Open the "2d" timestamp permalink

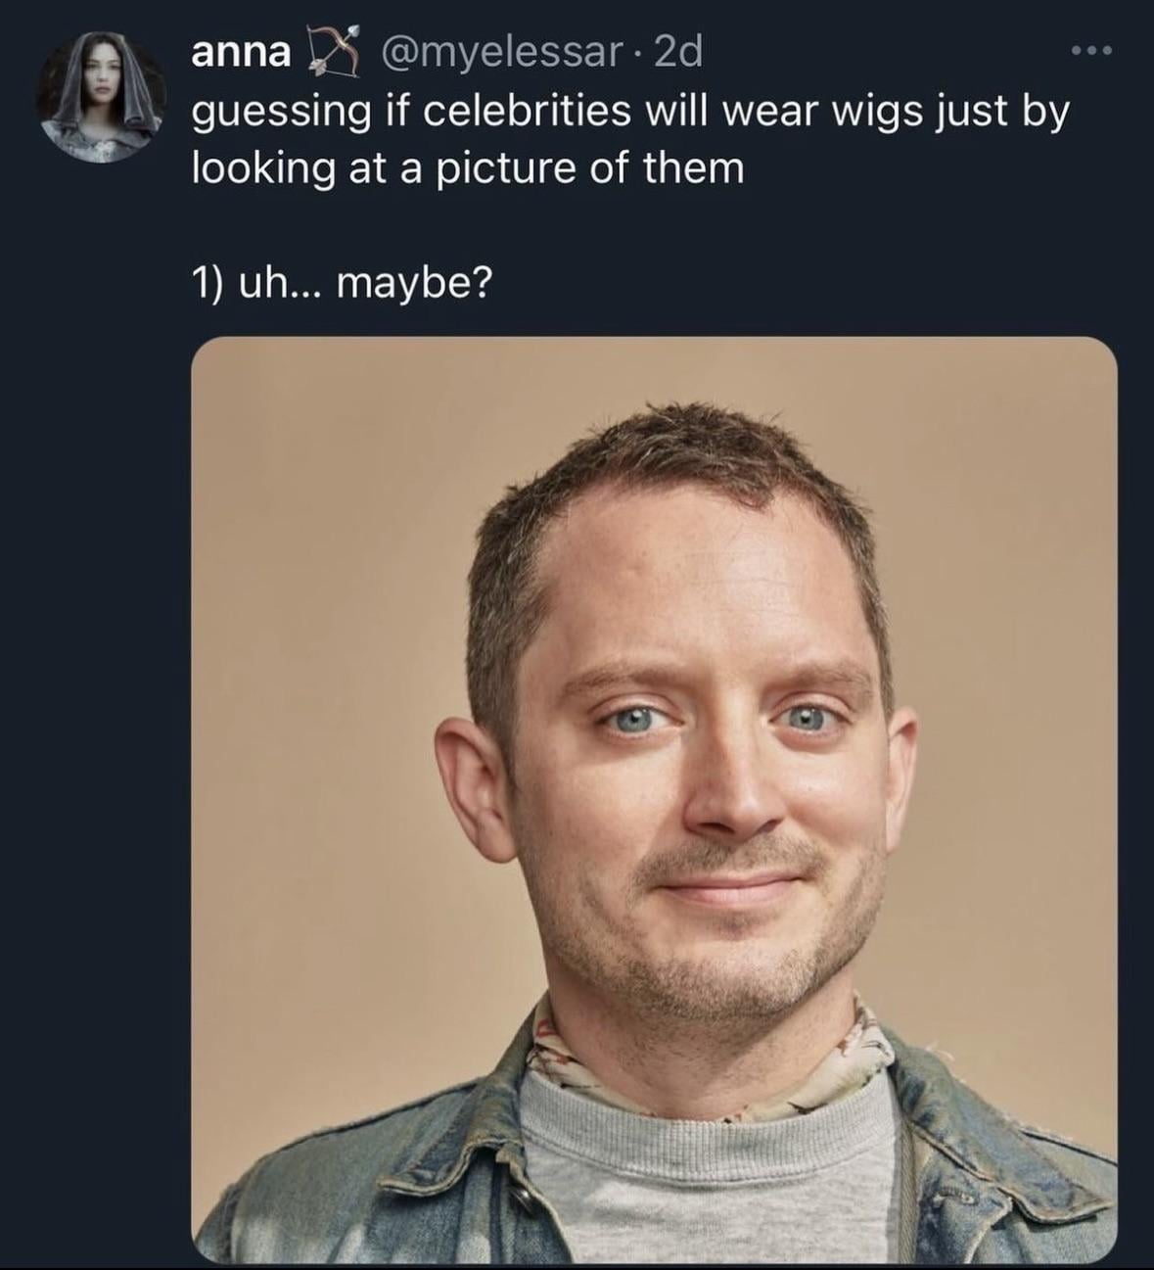(677, 53)
